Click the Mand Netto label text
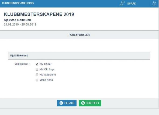 click(46, 80)
